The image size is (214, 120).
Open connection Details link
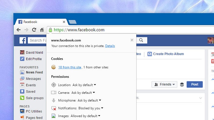110,46
